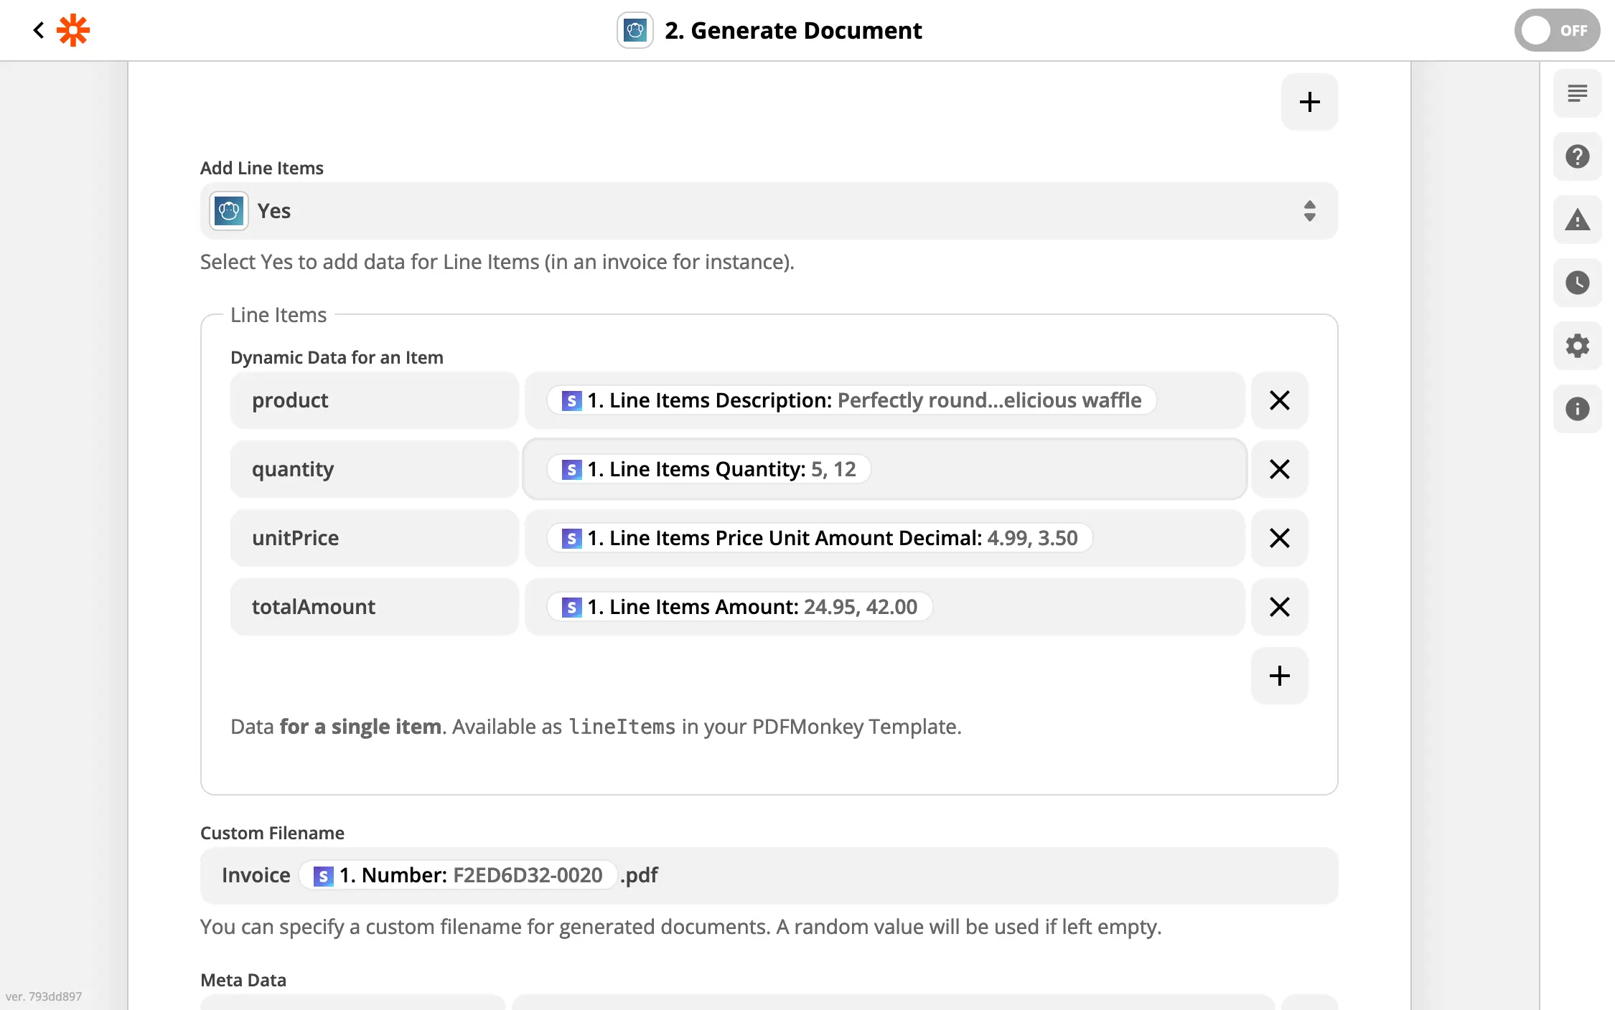1615x1010 pixels.
Task: Add a new step using the top plus button
Action: (1309, 101)
